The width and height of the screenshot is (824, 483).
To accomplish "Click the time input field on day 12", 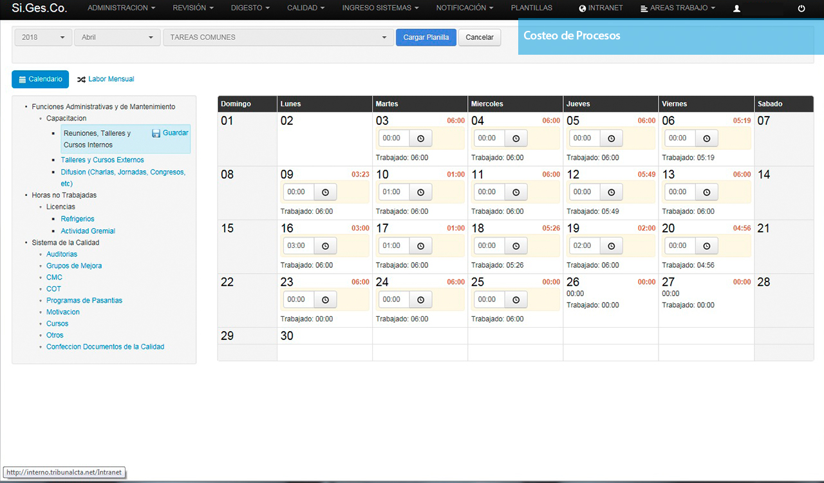I will (583, 192).
